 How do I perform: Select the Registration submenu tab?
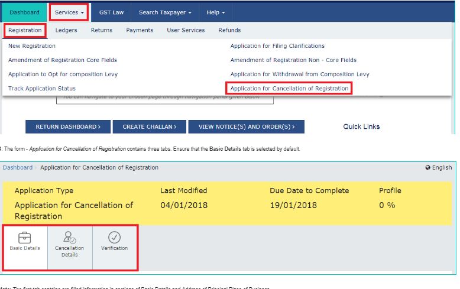(25, 30)
